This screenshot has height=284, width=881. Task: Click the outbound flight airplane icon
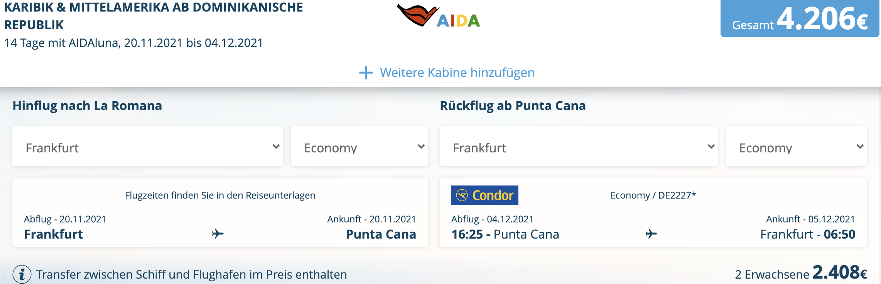(x=218, y=234)
